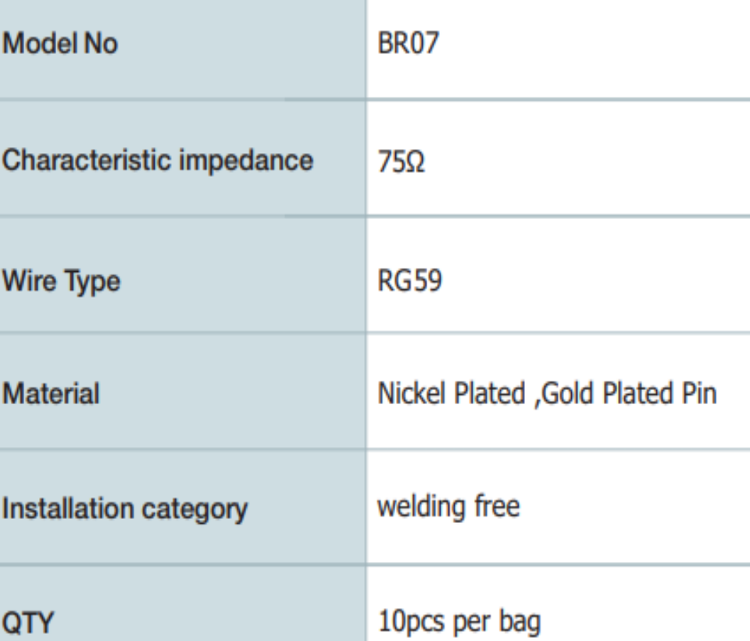Select the 10pcs per bag value
Image resolution: width=750 pixels, height=641 pixels.
coord(459,622)
